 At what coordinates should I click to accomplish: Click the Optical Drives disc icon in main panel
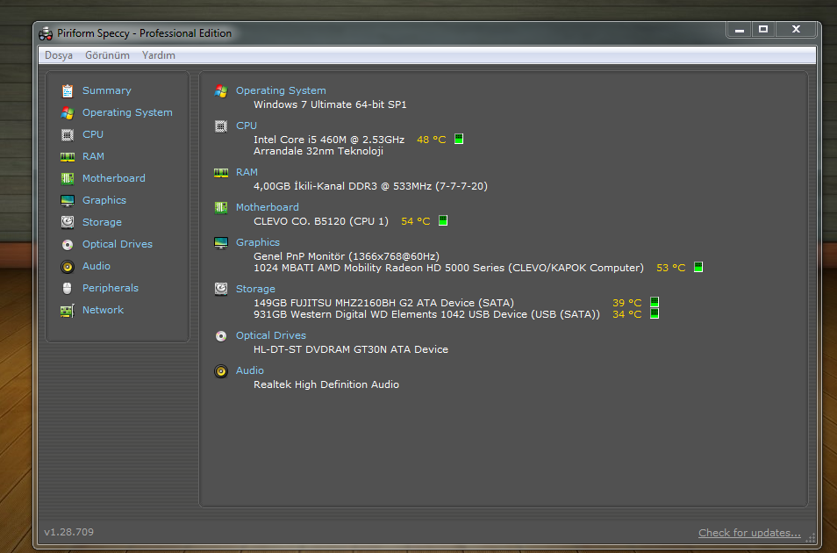(x=221, y=335)
